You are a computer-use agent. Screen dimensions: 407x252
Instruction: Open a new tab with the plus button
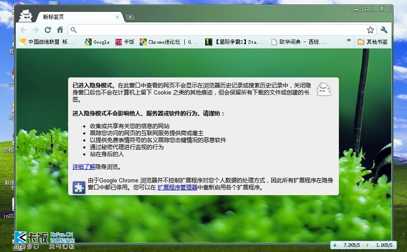click(130, 17)
